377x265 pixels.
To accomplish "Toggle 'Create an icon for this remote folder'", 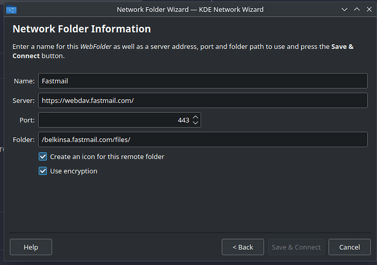I will 43,156.
